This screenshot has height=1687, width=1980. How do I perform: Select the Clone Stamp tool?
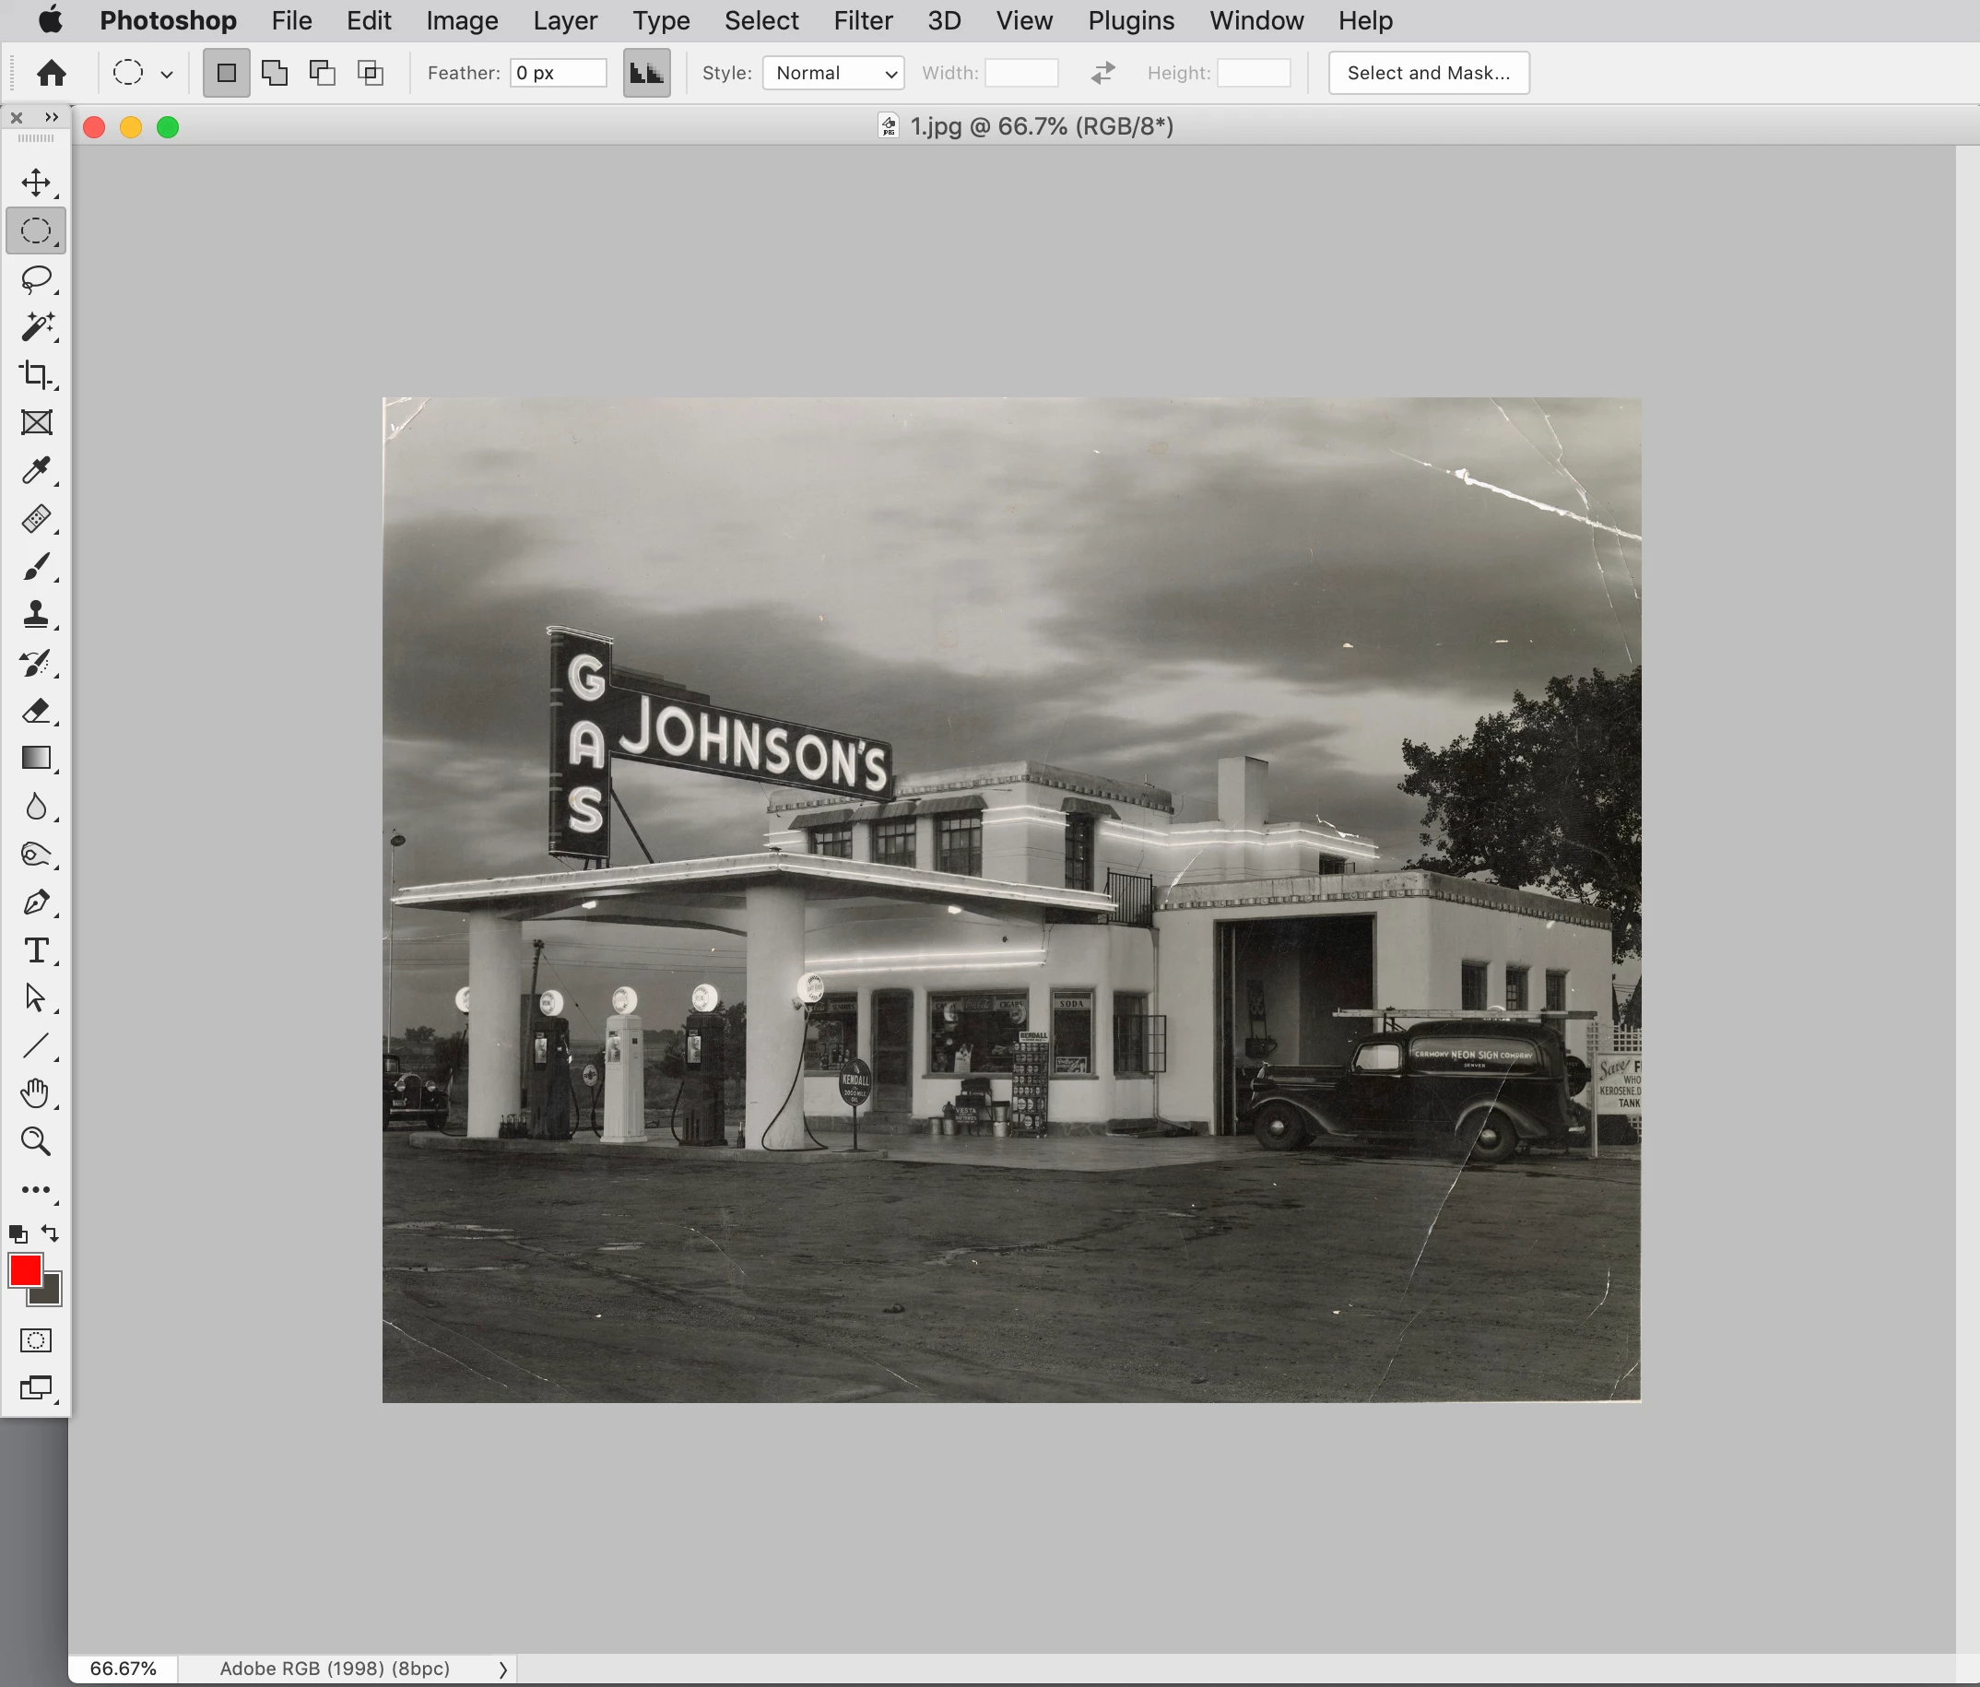[x=36, y=615]
